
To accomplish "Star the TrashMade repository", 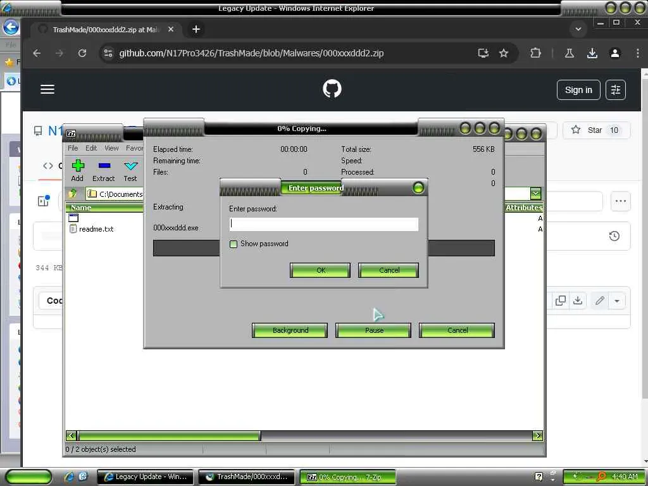I will click(596, 130).
